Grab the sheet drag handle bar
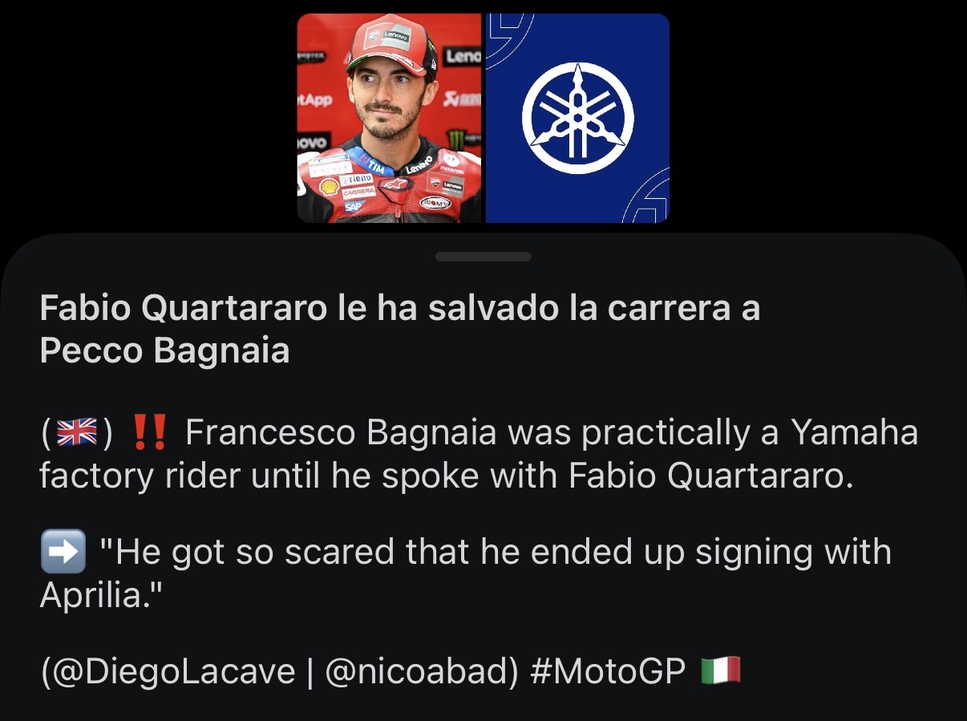967x721 pixels. (x=483, y=257)
